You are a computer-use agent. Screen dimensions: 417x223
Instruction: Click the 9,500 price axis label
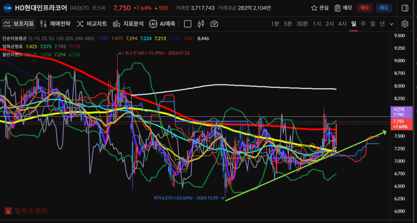[398, 36]
